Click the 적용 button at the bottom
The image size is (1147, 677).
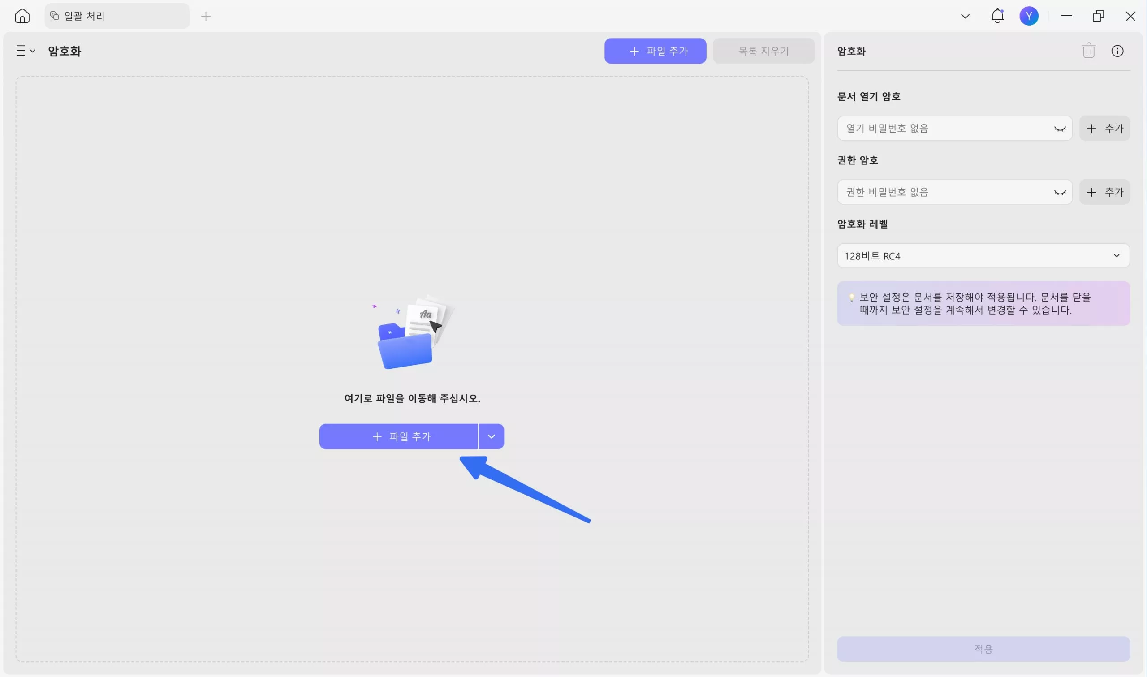pyautogui.click(x=983, y=649)
